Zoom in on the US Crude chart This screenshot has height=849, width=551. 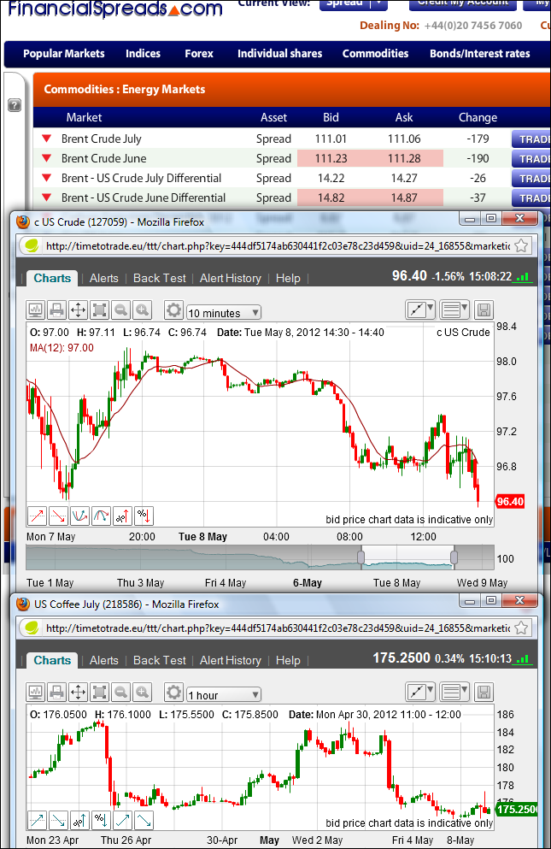143,310
